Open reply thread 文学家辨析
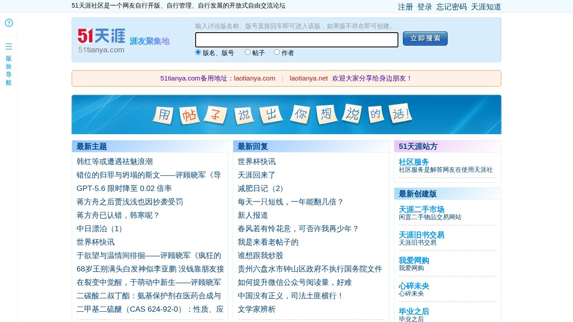This screenshot has height=322, width=573. (x=257, y=309)
